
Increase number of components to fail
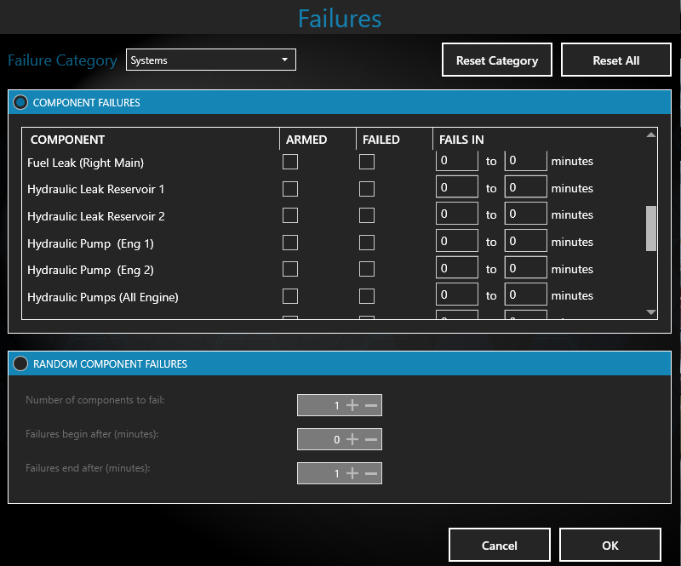[x=352, y=405]
